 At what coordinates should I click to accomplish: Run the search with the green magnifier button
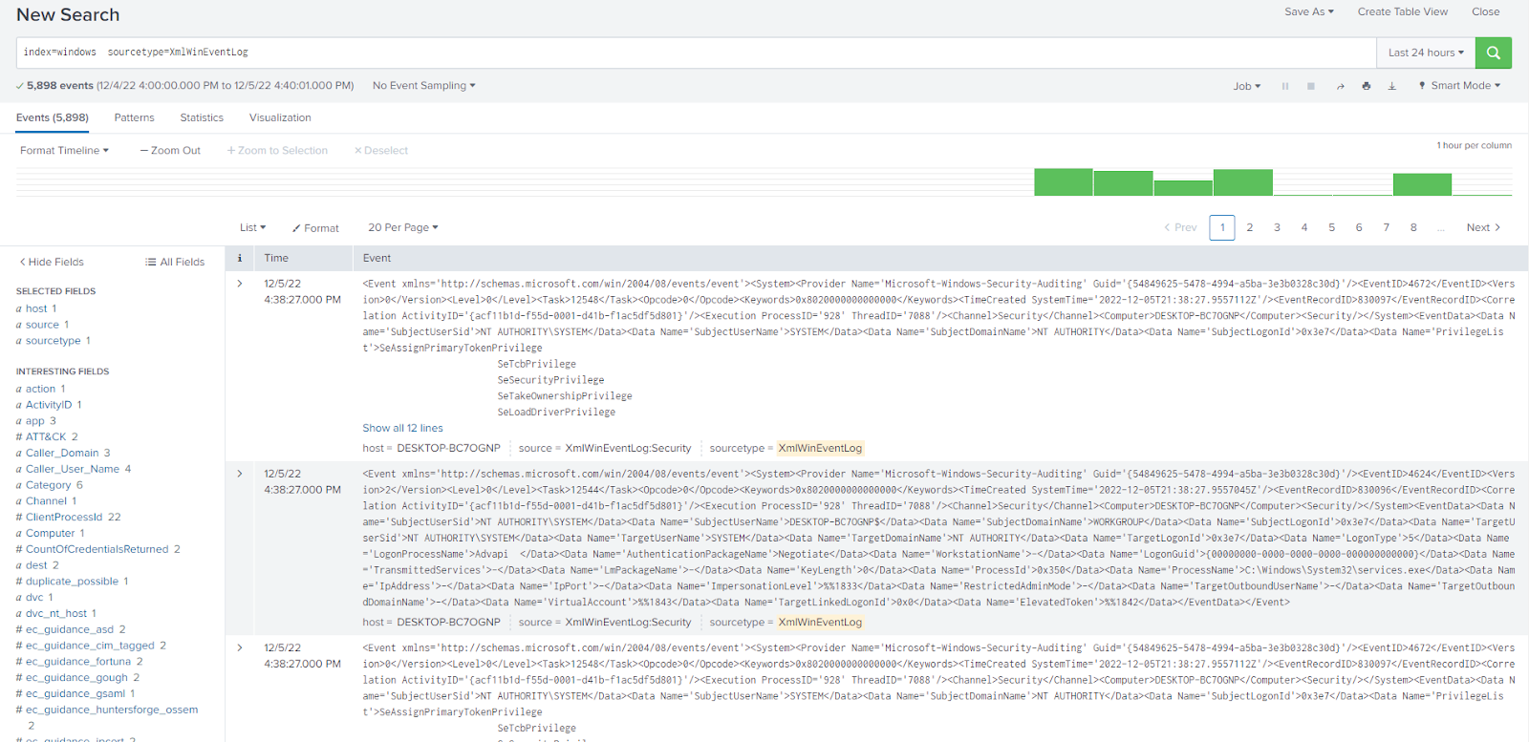point(1493,53)
